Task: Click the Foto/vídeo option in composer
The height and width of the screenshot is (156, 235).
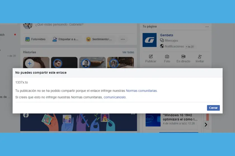Action: 35,39
